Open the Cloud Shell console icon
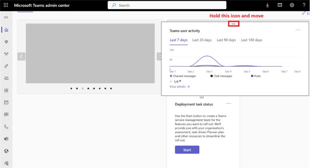 [280, 5]
